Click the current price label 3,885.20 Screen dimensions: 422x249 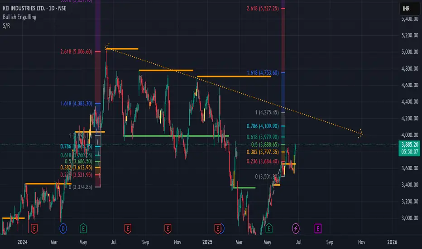pos(410,144)
